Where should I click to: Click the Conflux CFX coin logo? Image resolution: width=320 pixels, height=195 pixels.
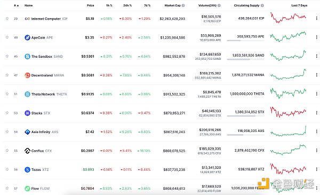click(27, 151)
